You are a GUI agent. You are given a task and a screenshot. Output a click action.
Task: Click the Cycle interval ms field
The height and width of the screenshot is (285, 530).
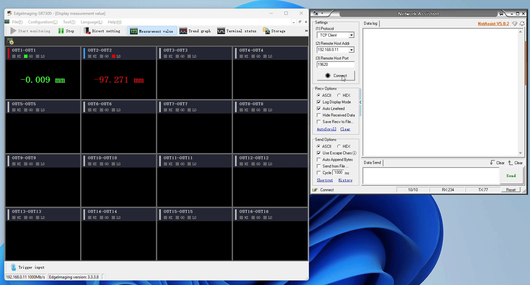(338, 172)
